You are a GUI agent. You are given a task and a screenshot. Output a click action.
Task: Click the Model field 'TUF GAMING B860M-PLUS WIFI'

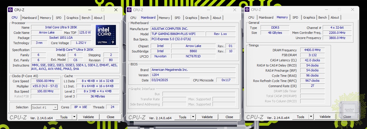[x=178, y=34]
